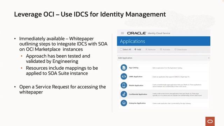
Task: Click the 'Identity Cloud Service' title text
Action: click(x=159, y=33)
